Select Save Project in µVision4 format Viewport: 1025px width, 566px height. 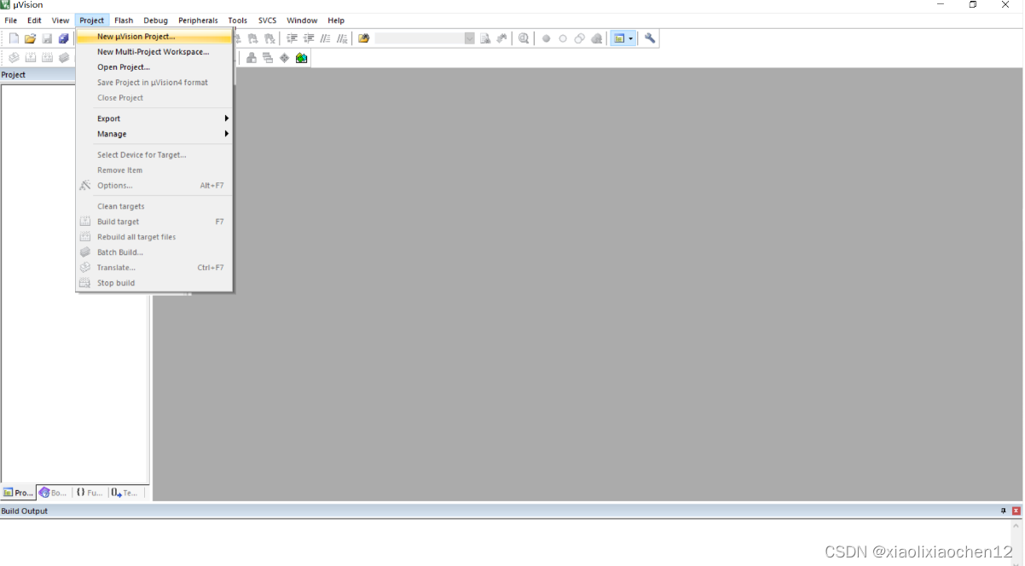pos(154,83)
